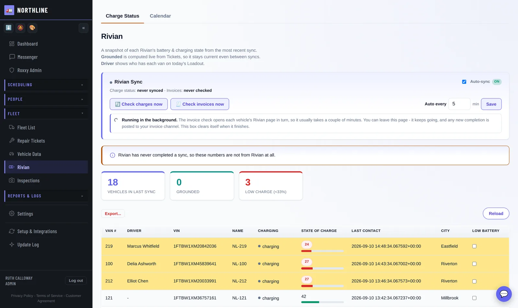Click the Grounded count card
The image size is (518, 308).
(202, 186)
